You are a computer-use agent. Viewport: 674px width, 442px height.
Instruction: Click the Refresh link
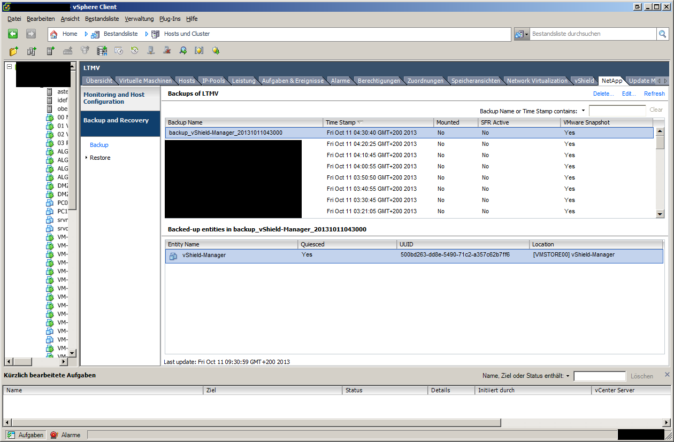[654, 94]
